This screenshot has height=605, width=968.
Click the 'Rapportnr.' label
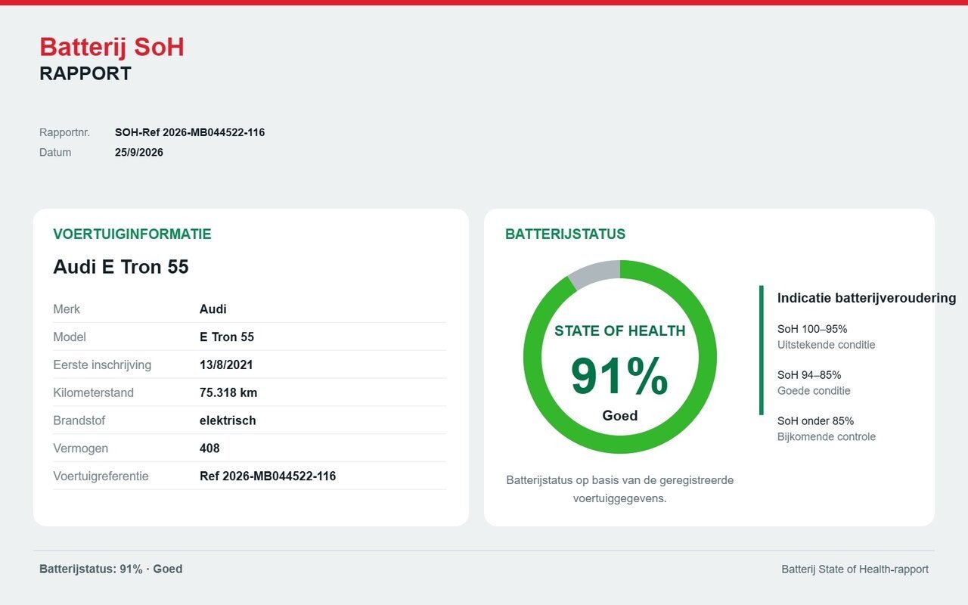click(x=64, y=132)
